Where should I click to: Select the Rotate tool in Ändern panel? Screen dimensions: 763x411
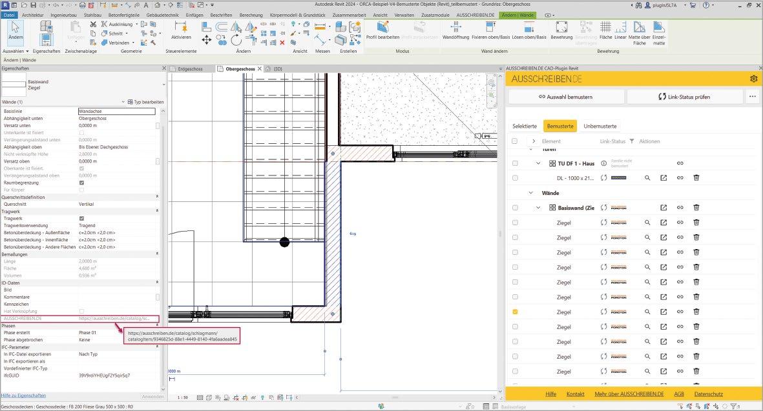pyautogui.click(x=236, y=40)
